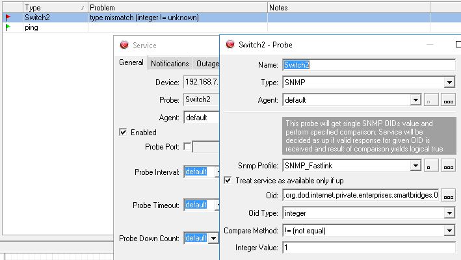Open the Probe Timeout default combo box
The height and width of the screenshot is (260, 461).
point(202,205)
